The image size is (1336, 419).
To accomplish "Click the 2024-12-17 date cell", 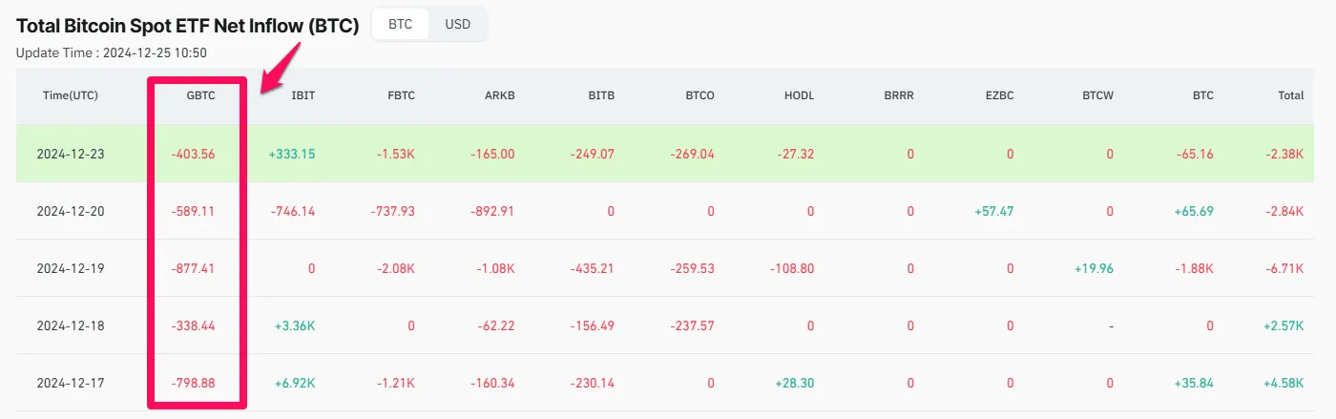I will point(71,383).
